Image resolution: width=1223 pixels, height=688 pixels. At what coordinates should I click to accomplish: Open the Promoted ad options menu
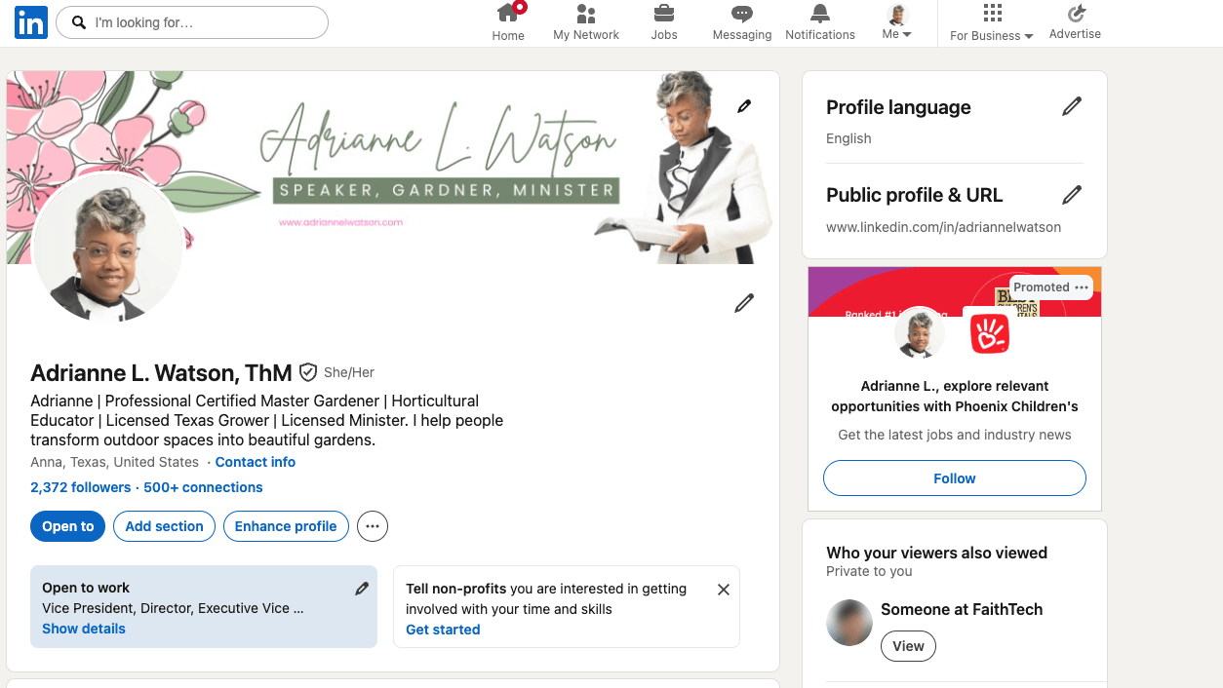coord(1082,287)
